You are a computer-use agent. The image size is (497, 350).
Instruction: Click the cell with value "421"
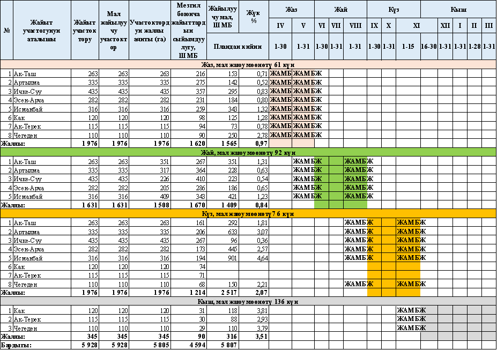point(222,196)
